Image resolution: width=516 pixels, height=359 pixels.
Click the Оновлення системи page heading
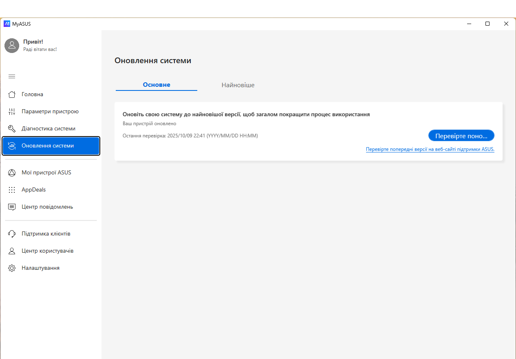[153, 61]
